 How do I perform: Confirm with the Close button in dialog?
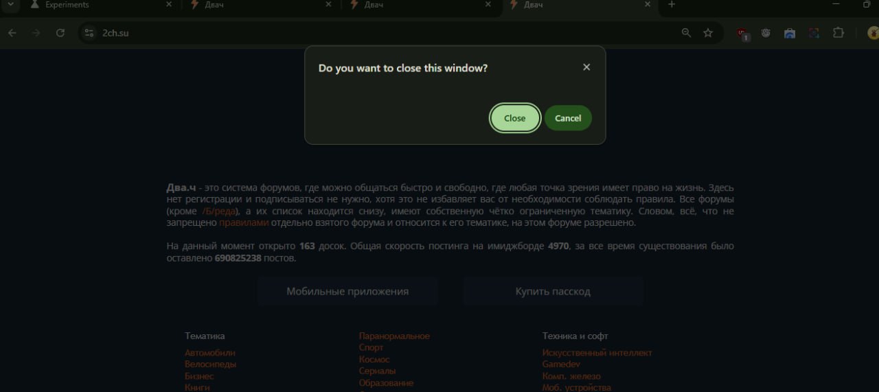[514, 118]
